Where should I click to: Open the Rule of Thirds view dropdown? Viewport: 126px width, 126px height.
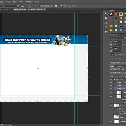click(x=46, y=6)
